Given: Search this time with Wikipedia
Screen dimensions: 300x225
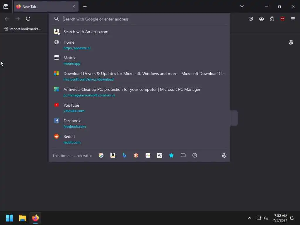Looking at the screenshot, I should [x=160, y=155].
